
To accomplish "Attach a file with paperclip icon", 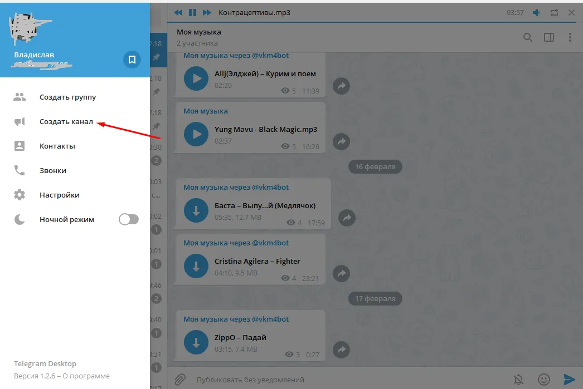I will click(x=180, y=380).
